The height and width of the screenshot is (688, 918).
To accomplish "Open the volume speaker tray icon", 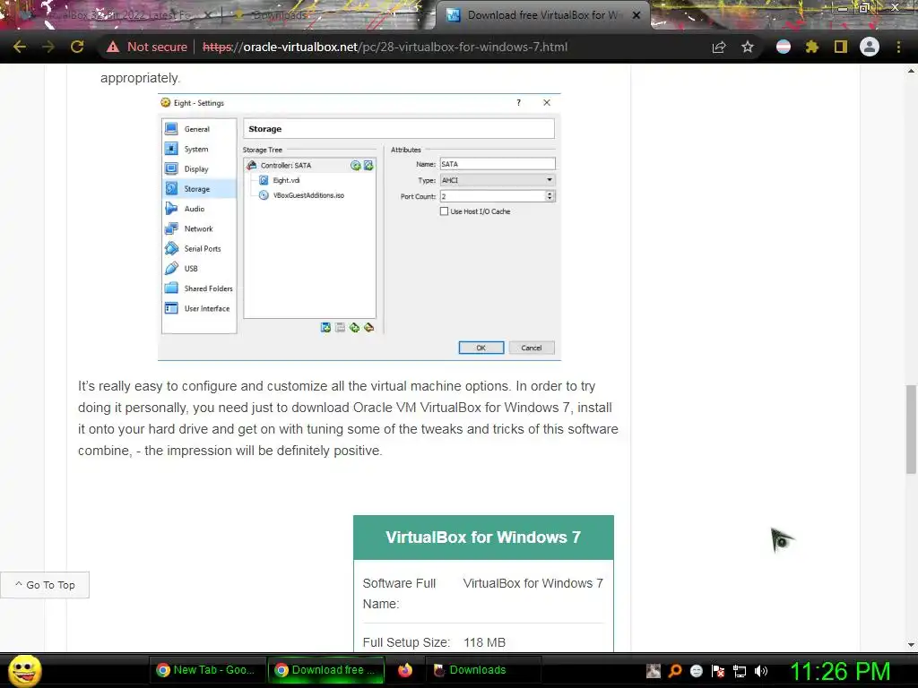I will point(761,671).
